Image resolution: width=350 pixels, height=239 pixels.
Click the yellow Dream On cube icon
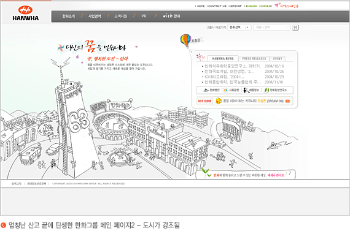tap(219, 101)
